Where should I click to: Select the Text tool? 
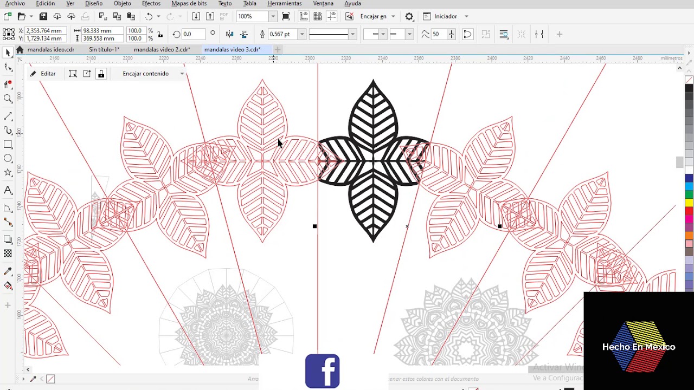point(8,190)
